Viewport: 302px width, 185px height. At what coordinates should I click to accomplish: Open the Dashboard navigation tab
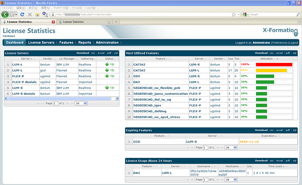tap(15, 42)
